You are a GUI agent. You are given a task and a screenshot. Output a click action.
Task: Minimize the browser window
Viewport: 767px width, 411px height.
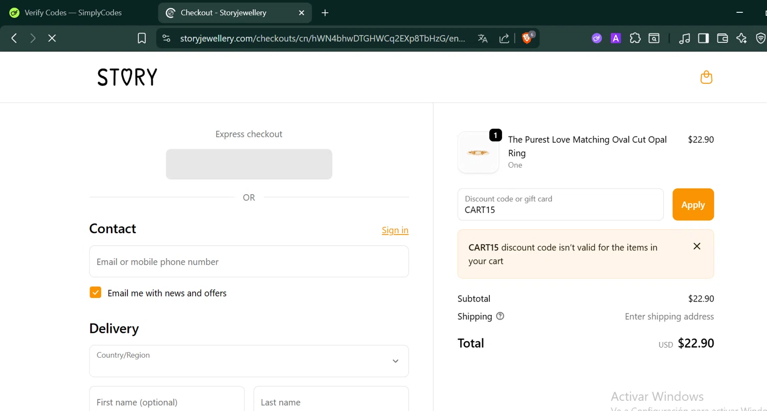739,13
